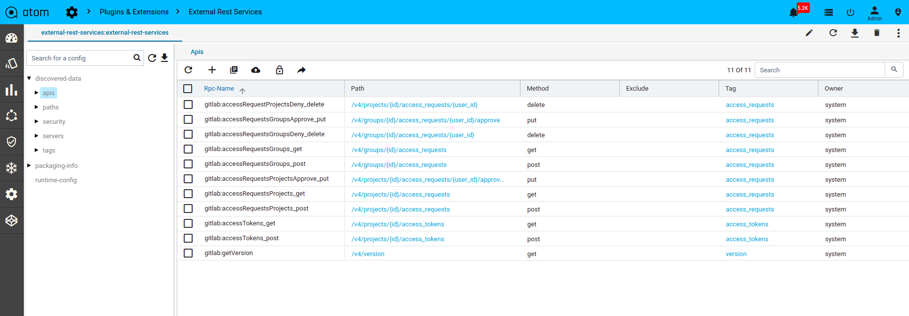Screen dimensions: 909x316
Task: Click the pencil edit icon
Action: (x=809, y=33)
